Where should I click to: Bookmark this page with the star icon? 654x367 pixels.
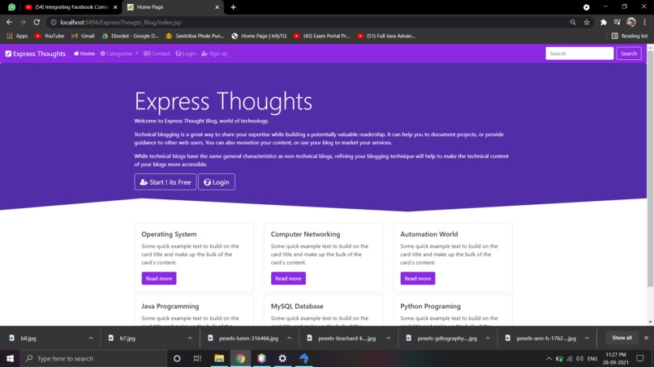point(587,22)
